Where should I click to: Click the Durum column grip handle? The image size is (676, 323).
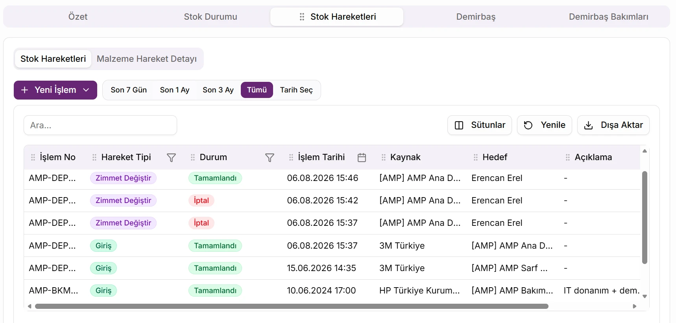[x=193, y=157]
